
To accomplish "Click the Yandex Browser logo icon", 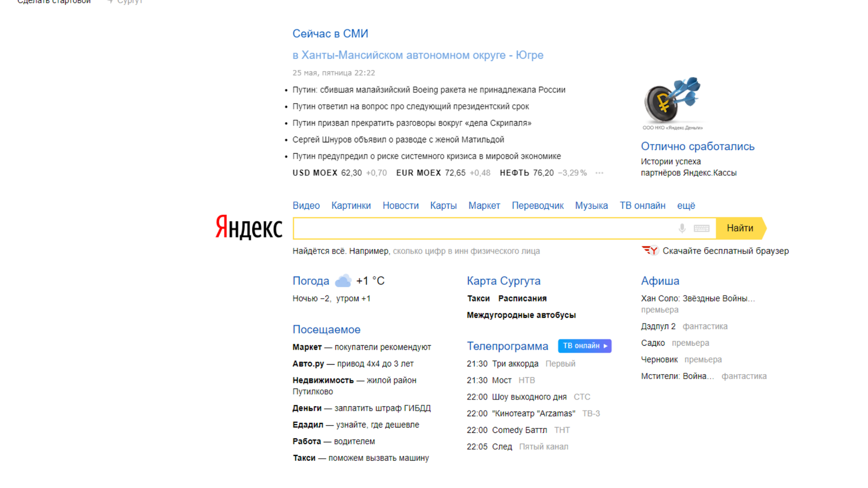I will (x=650, y=251).
